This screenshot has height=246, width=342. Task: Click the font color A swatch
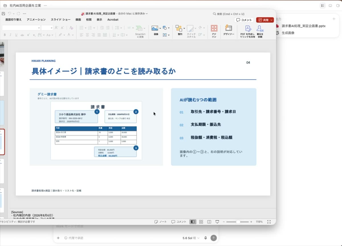point(69,35)
